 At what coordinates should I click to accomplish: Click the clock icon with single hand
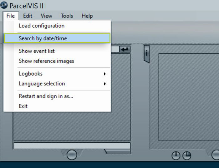pyautogui.click(x=176, y=156)
